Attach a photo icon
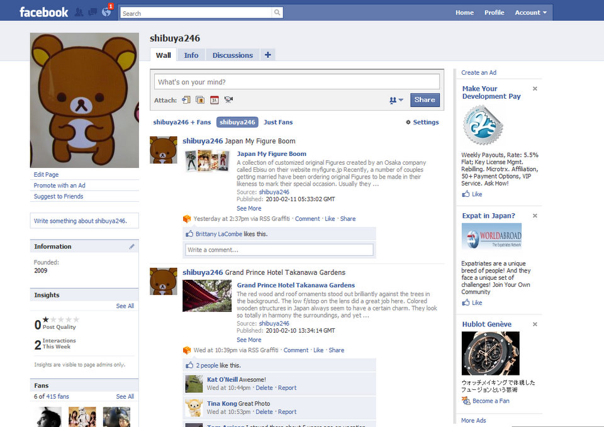This screenshot has width=604, height=427. pos(200,100)
